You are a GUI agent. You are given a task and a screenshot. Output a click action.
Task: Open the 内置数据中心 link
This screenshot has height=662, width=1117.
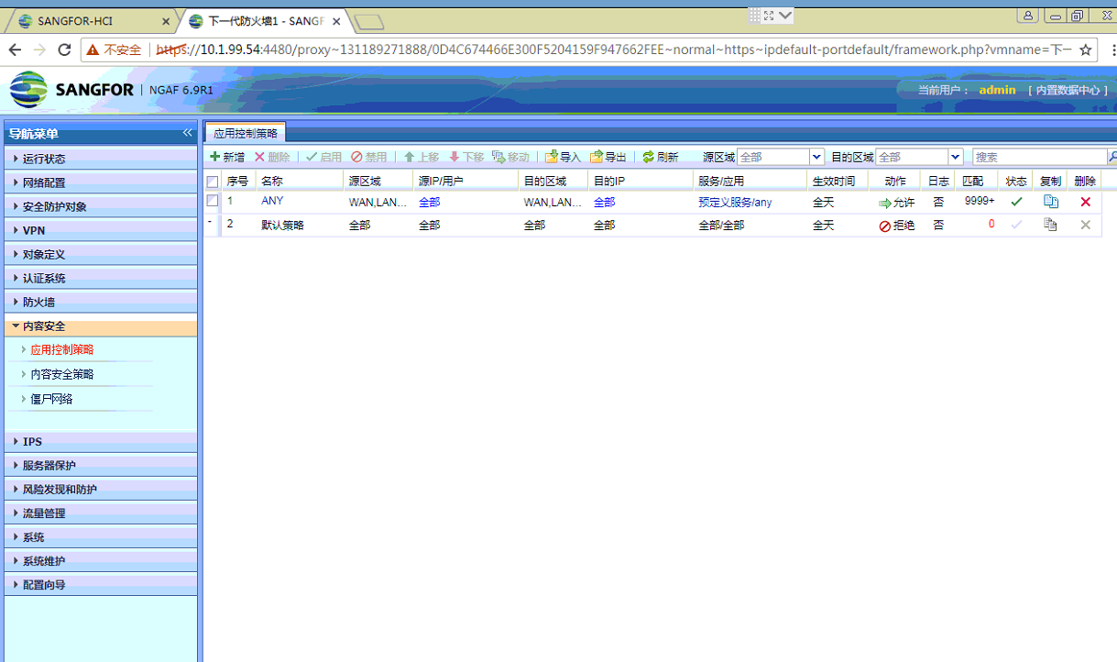point(1068,90)
